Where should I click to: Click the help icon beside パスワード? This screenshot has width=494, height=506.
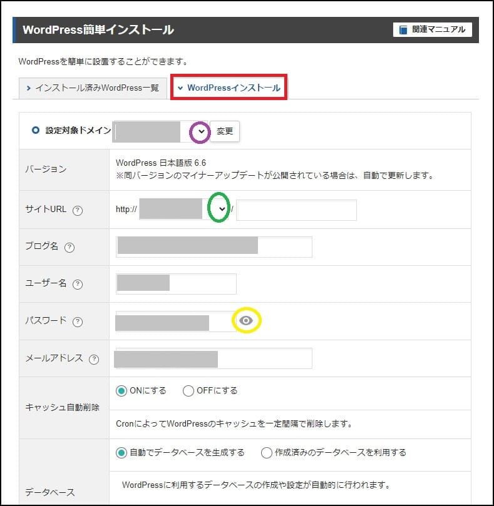pos(78,321)
